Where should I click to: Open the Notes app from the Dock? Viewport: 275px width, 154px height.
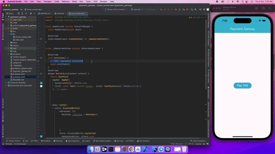coord(117,149)
